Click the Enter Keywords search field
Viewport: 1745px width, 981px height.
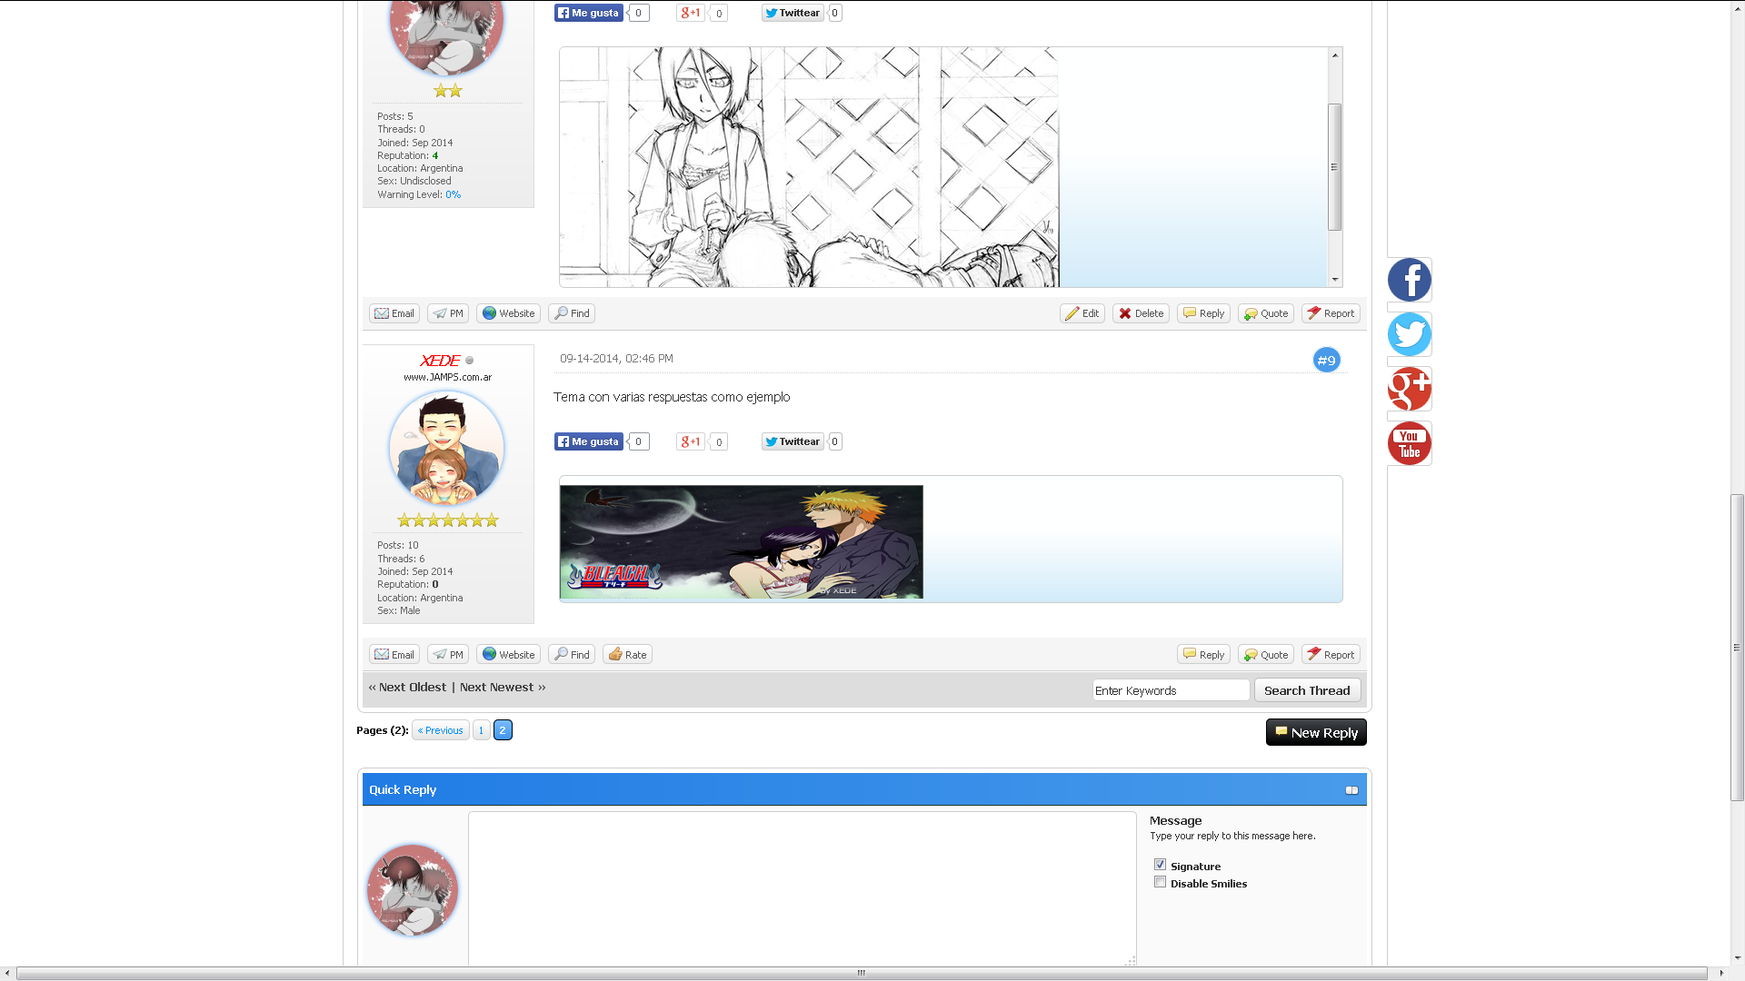coord(1171,690)
